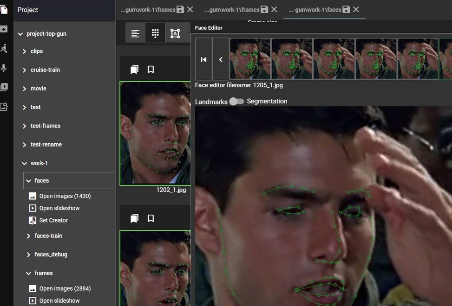This screenshot has height=306, width=452.
Task: Collapse the frames folder
Action: (x=28, y=273)
